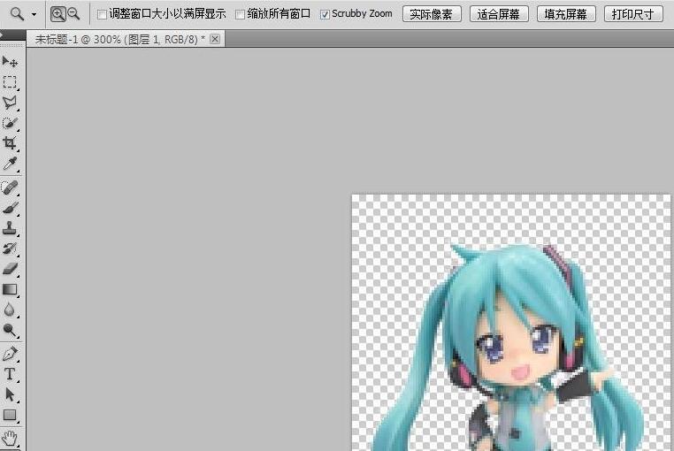Choose Zoom In mode in options bar

[x=58, y=14]
